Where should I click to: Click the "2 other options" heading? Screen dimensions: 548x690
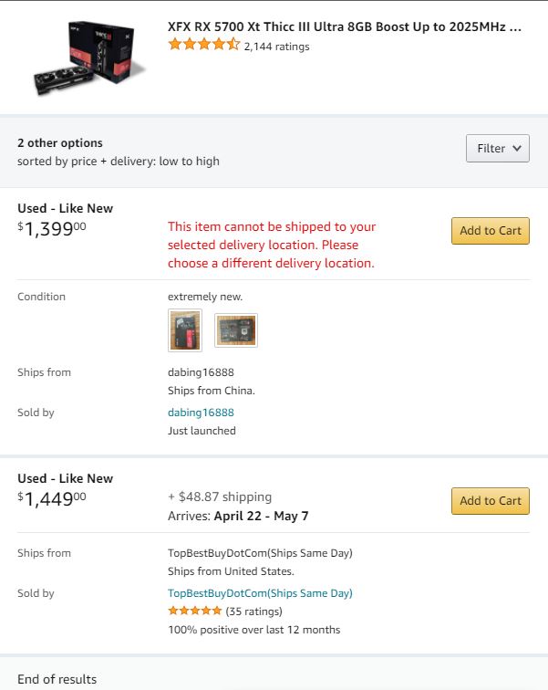pyautogui.click(x=60, y=143)
